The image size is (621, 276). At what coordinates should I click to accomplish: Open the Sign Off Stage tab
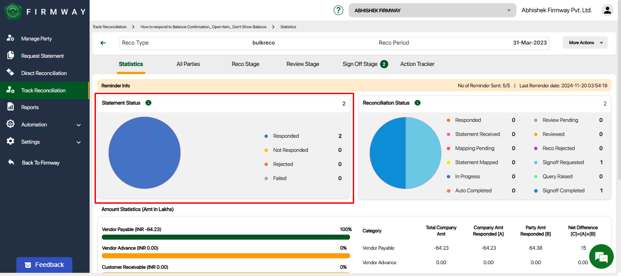(360, 64)
